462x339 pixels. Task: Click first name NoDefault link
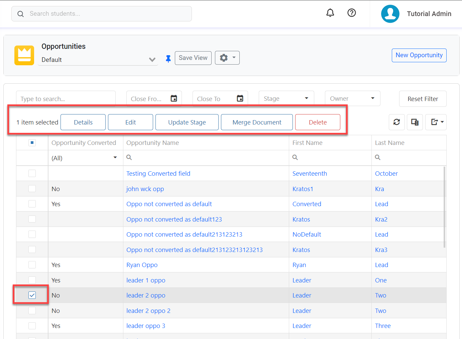coord(307,234)
